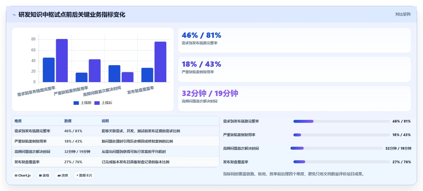
Task: Select the 进度 tag chip
Action: (63, 175)
